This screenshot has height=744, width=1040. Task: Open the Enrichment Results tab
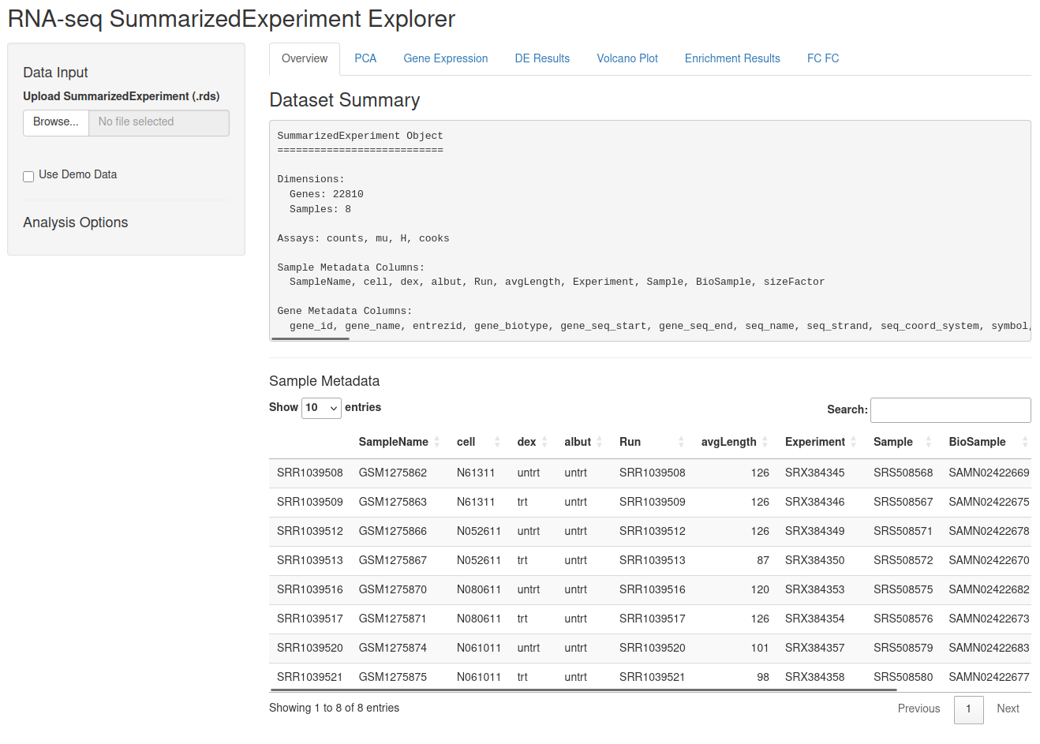[732, 58]
